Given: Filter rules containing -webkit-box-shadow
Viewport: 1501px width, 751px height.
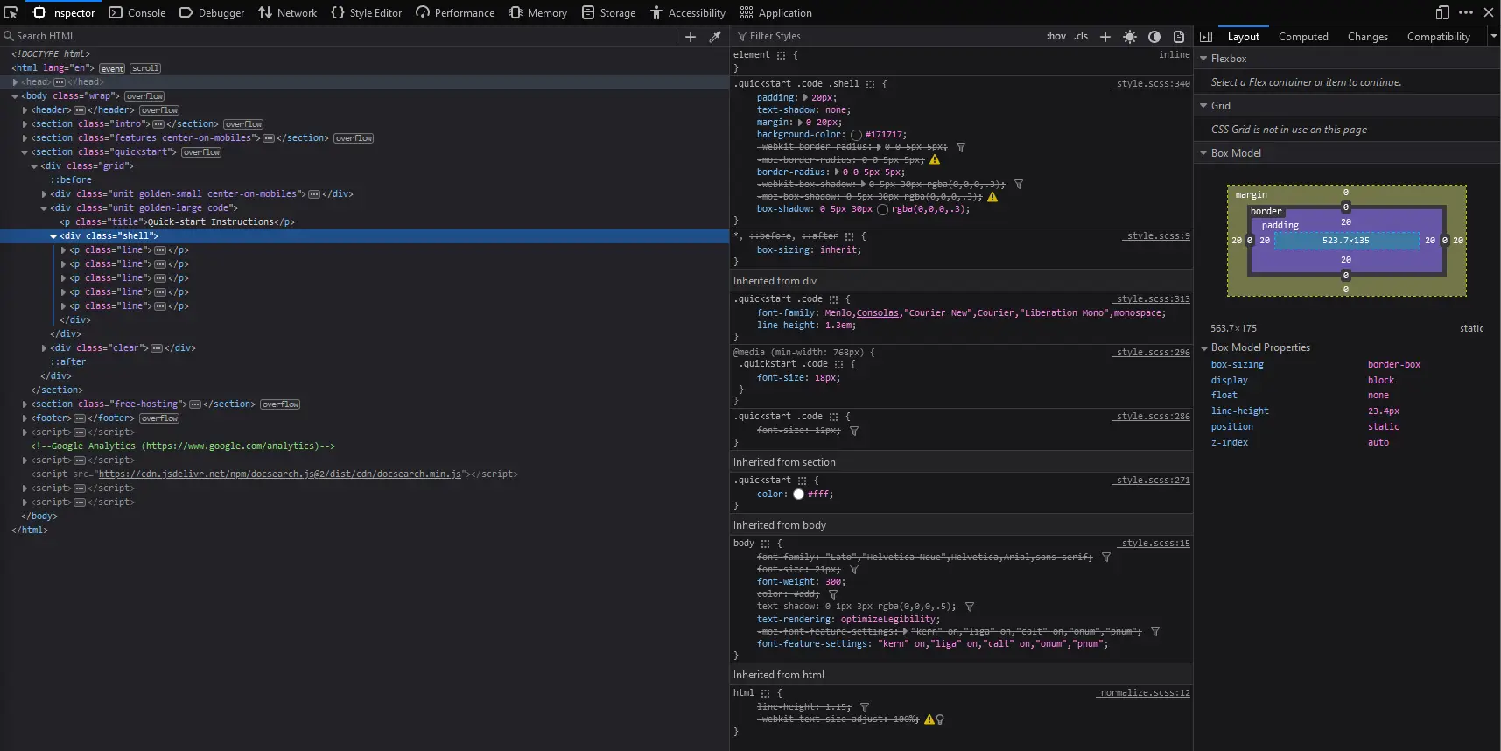Looking at the screenshot, I should 1018,185.
